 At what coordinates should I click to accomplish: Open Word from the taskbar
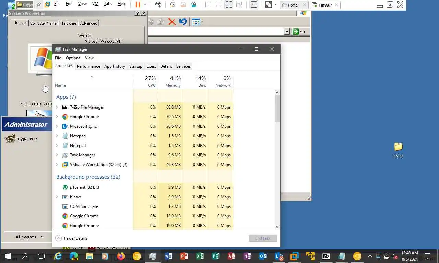click(168, 256)
